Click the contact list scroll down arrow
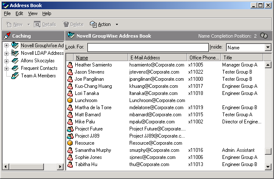Image resolution: width=274 pixels, height=179 pixels. click(268, 167)
